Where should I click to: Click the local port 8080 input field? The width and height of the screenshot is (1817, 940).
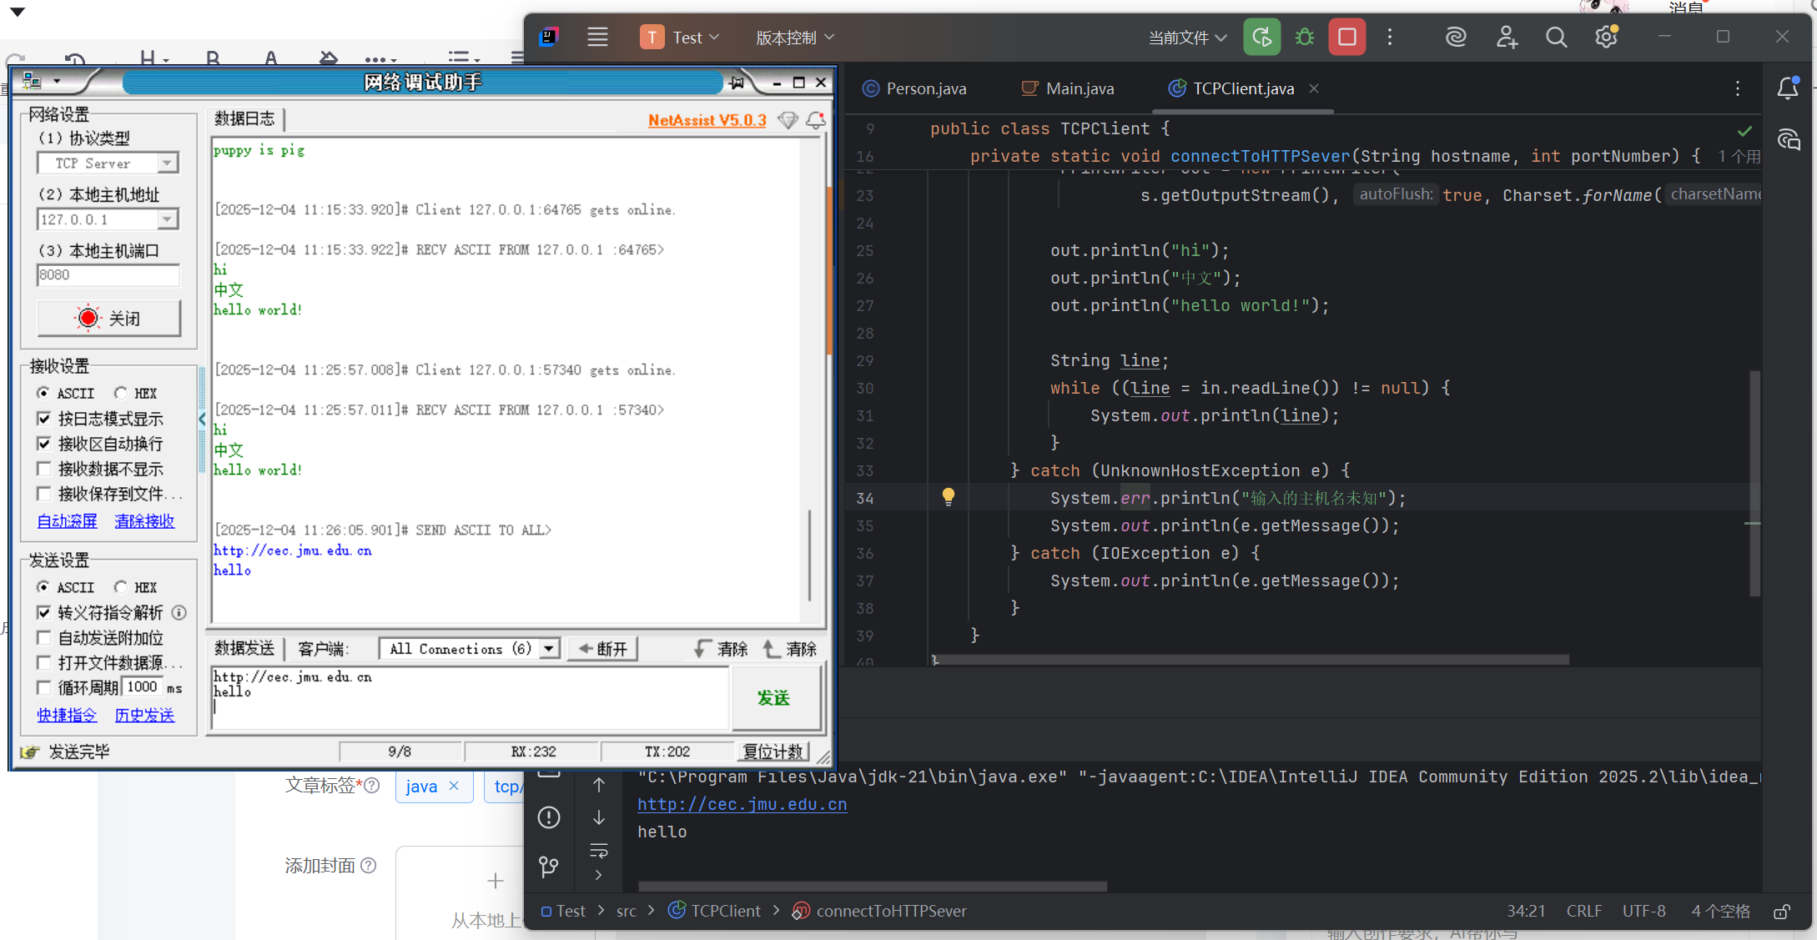[108, 275]
